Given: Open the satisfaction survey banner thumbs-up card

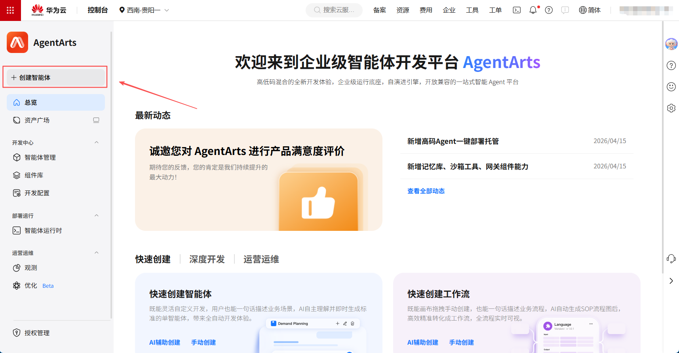Looking at the screenshot, I should pyautogui.click(x=259, y=179).
